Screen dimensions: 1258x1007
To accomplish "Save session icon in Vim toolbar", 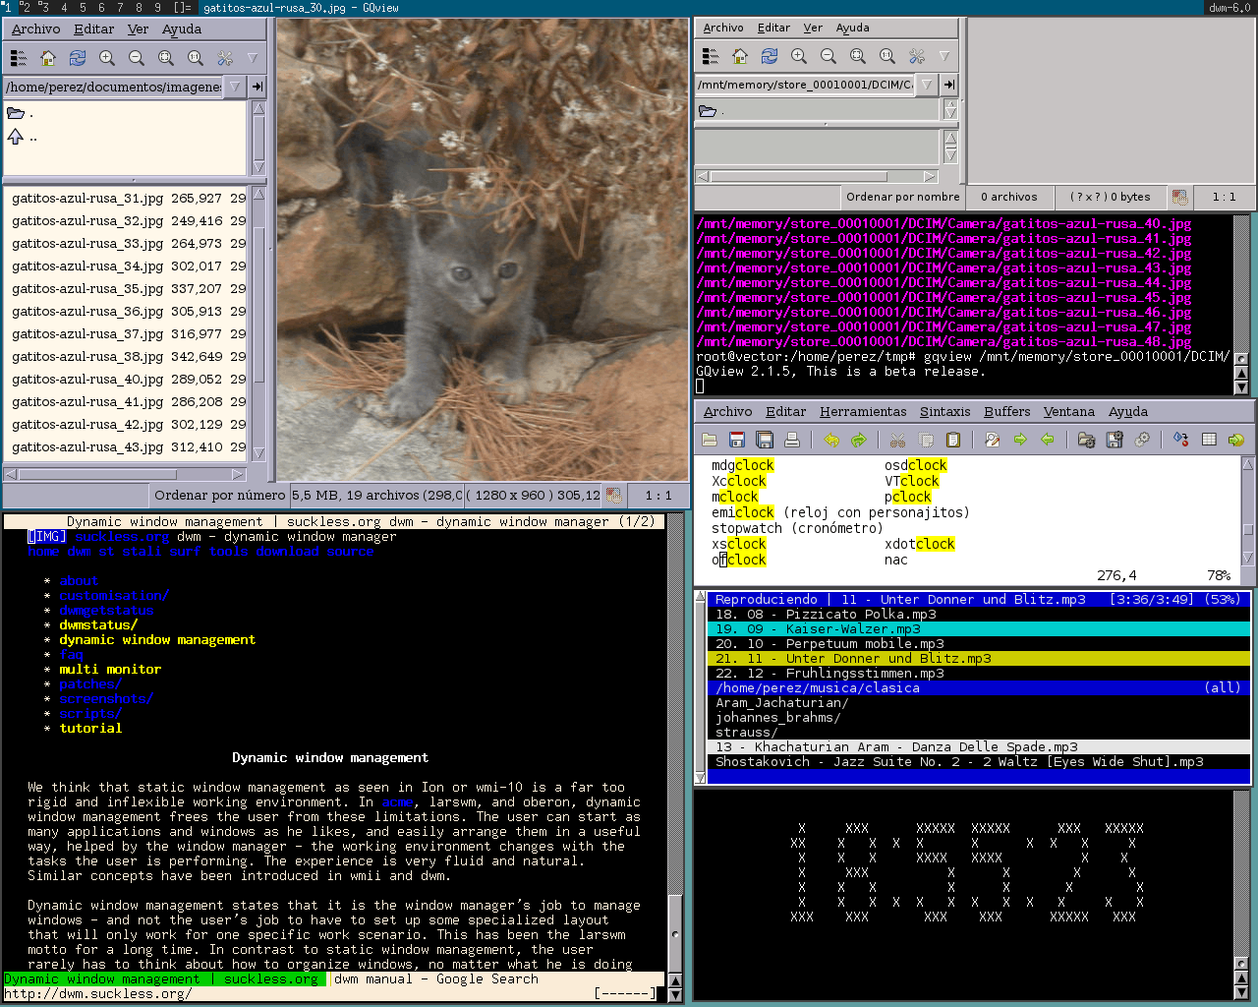I will click(1114, 440).
